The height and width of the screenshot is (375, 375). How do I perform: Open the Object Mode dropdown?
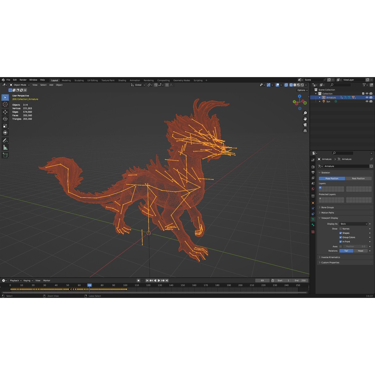click(x=19, y=85)
